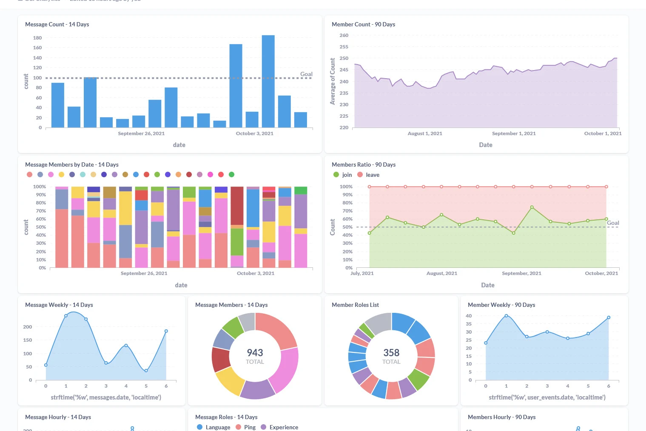The width and height of the screenshot is (646, 431).
Task: Click the Member Weekly x-axis strftime label
Action: tap(547, 397)
